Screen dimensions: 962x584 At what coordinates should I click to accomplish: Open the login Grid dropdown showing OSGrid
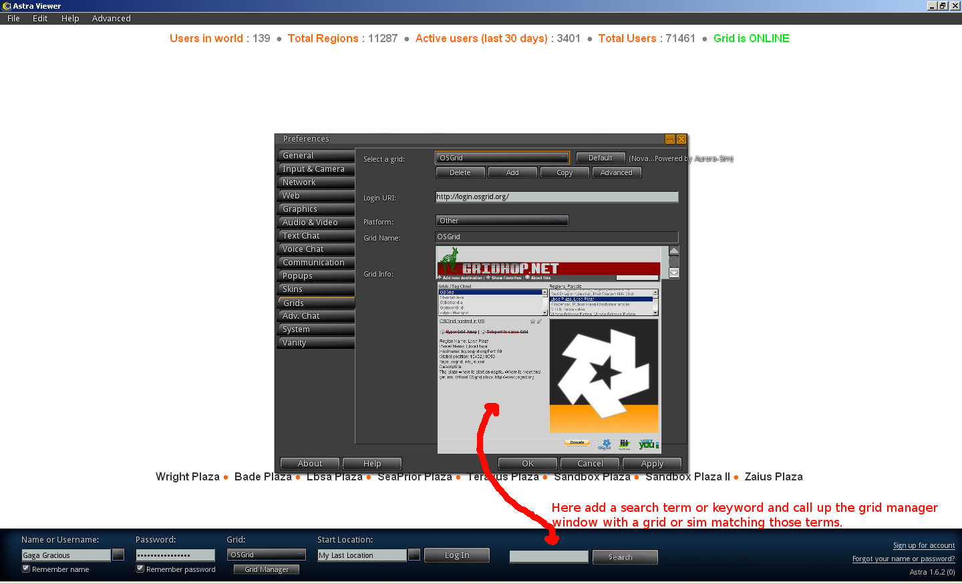(267, 555)
